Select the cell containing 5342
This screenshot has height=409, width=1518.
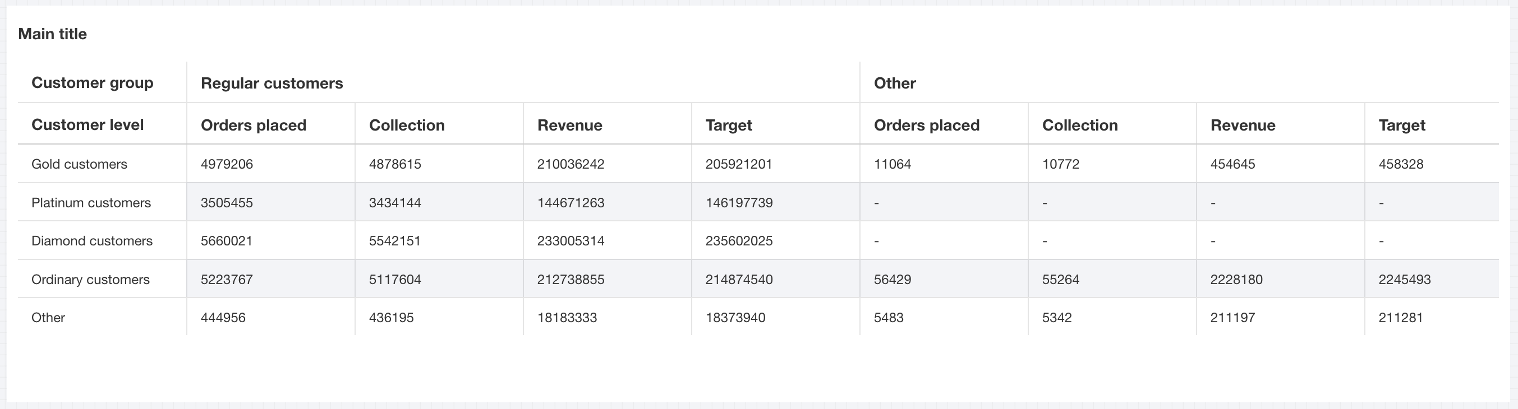pyautogui.click(x=1057, y=318)
